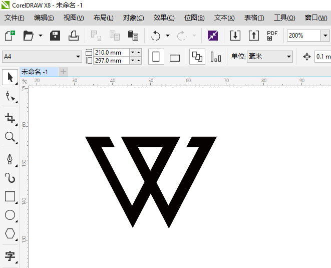Toggle apply layout to current page

(x=216, y=57)
